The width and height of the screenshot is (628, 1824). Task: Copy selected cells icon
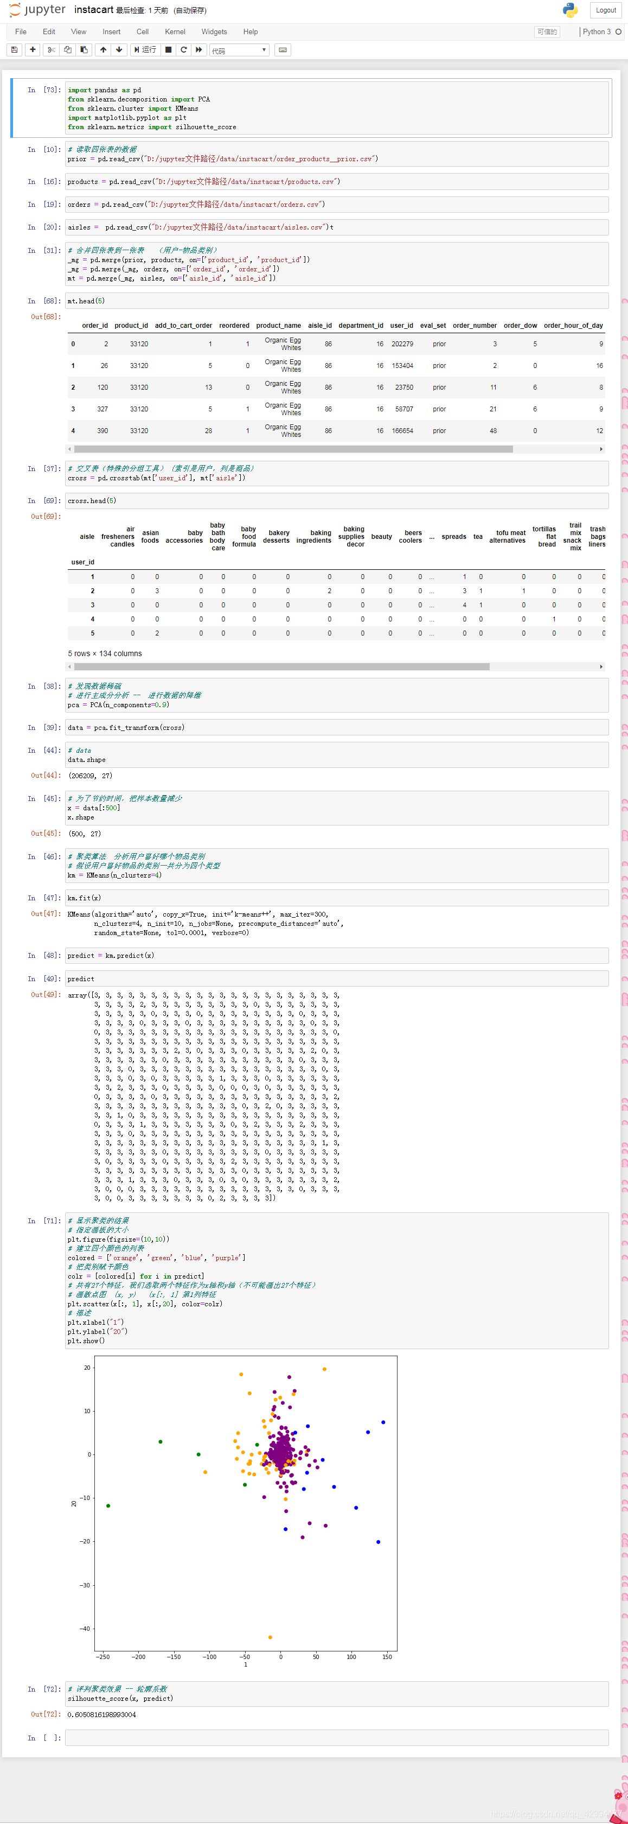point(67,49)
